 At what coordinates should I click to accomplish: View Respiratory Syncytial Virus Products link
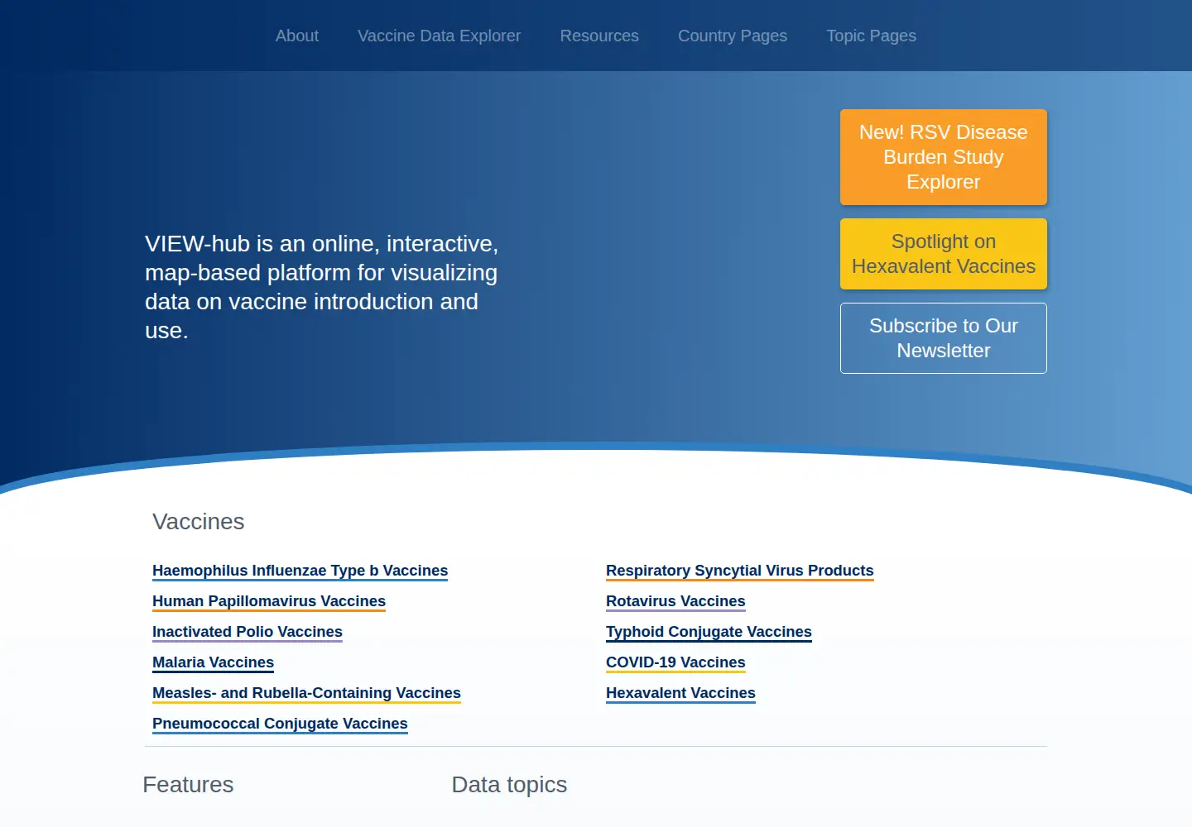click(x=740, y=571)
